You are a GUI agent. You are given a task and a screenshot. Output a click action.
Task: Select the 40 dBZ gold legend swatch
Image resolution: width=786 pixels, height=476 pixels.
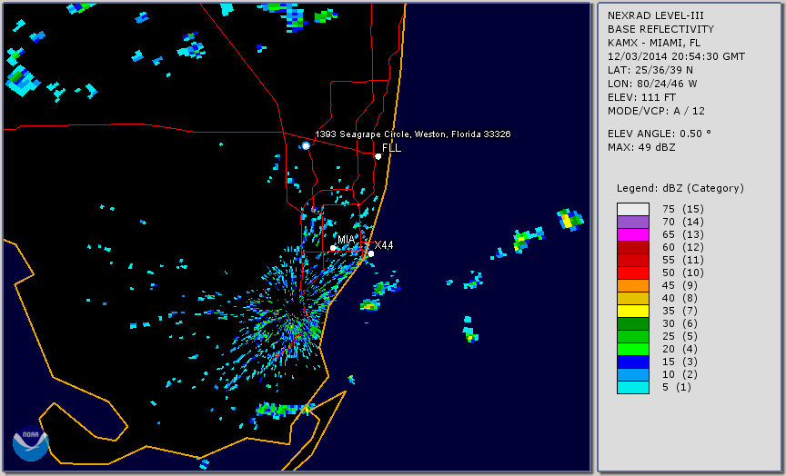[x=633, y=298]
